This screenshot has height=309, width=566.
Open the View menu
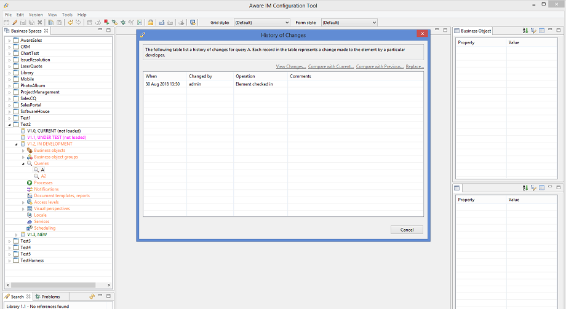pyautogui.click(x=52, y=15)
